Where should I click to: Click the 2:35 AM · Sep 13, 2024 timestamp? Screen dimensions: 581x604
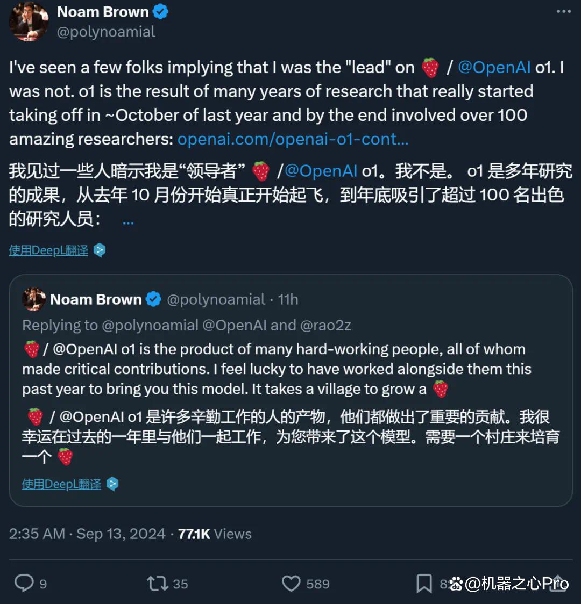tap(87, 534)
